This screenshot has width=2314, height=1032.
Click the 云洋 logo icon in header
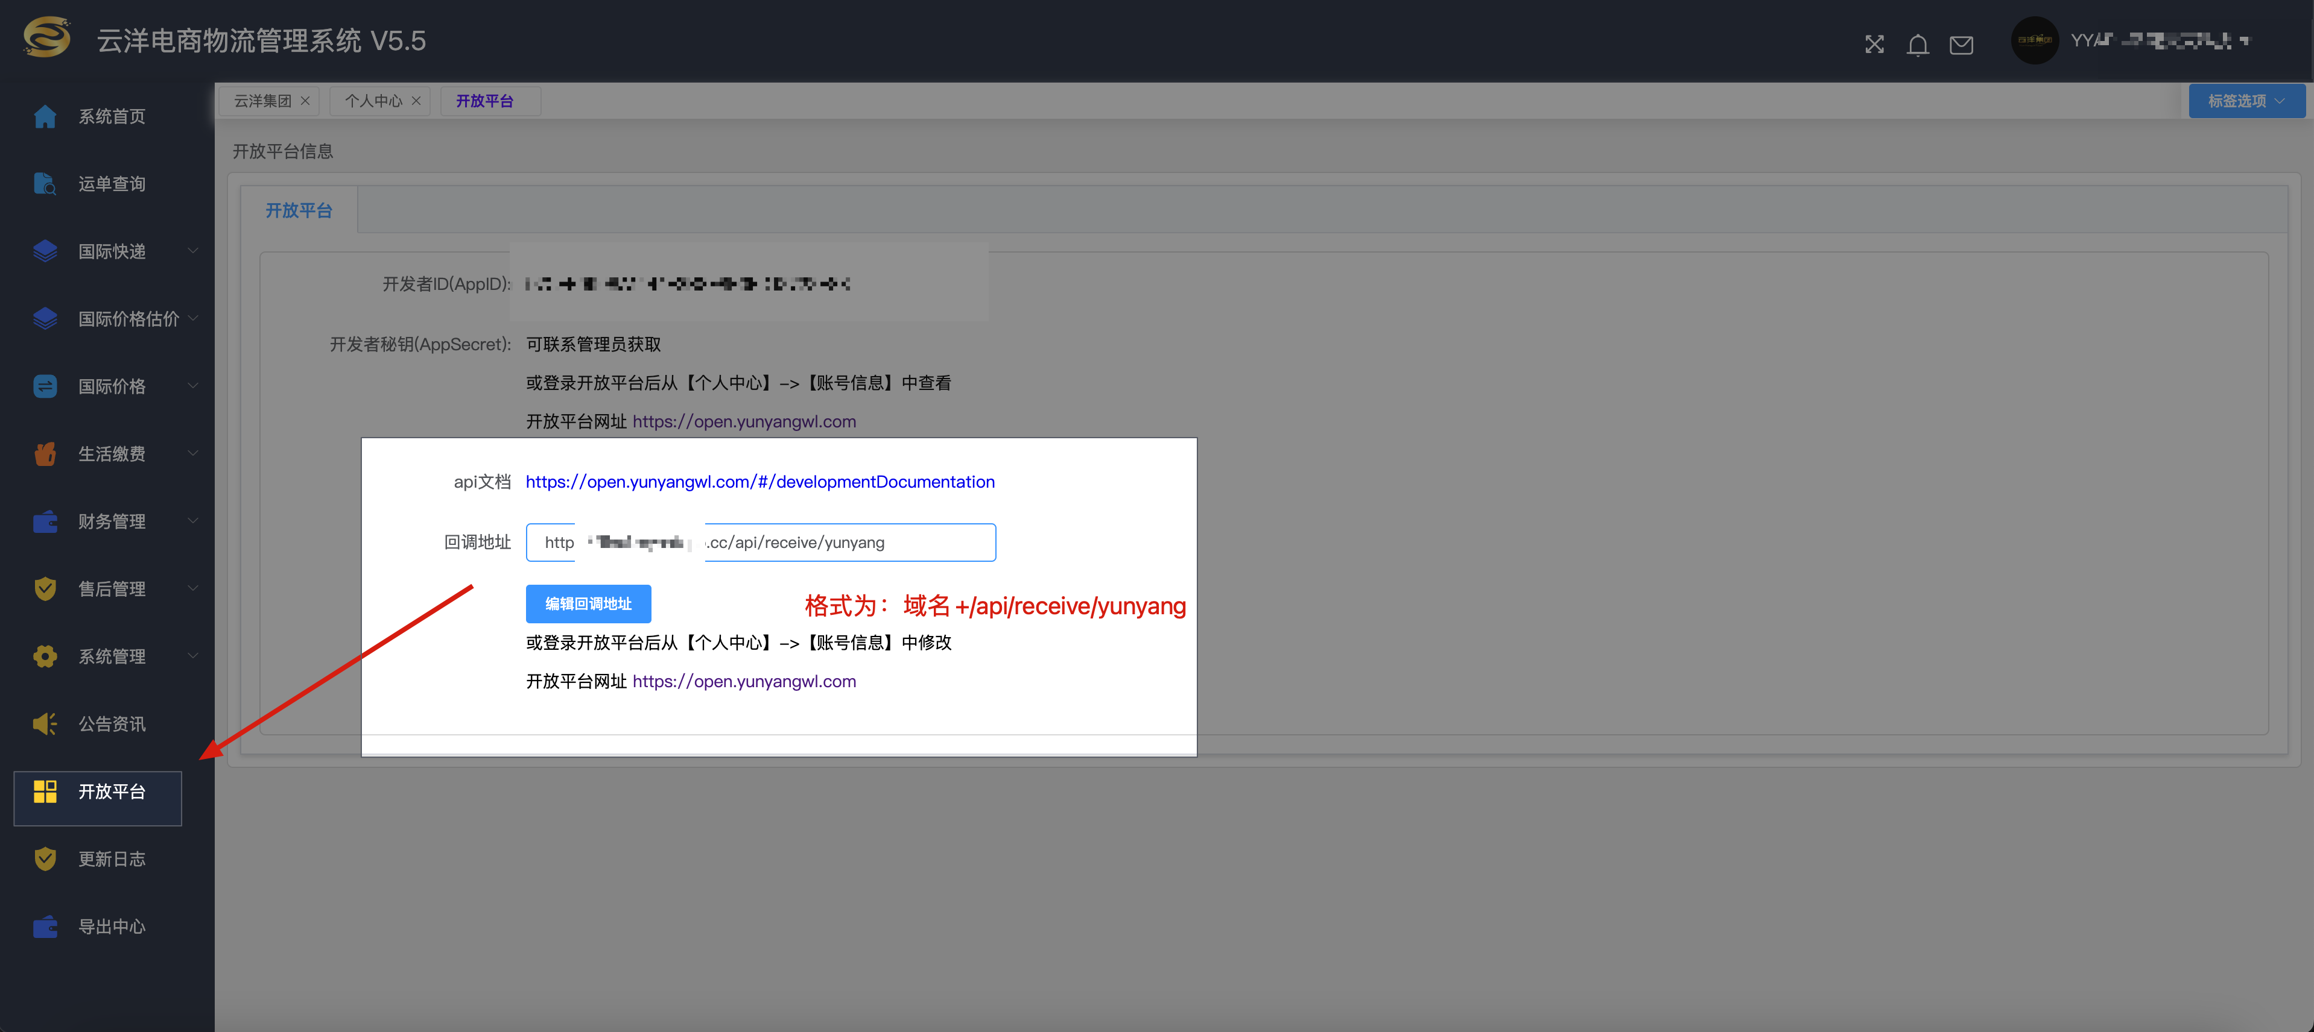pos(46,38)
